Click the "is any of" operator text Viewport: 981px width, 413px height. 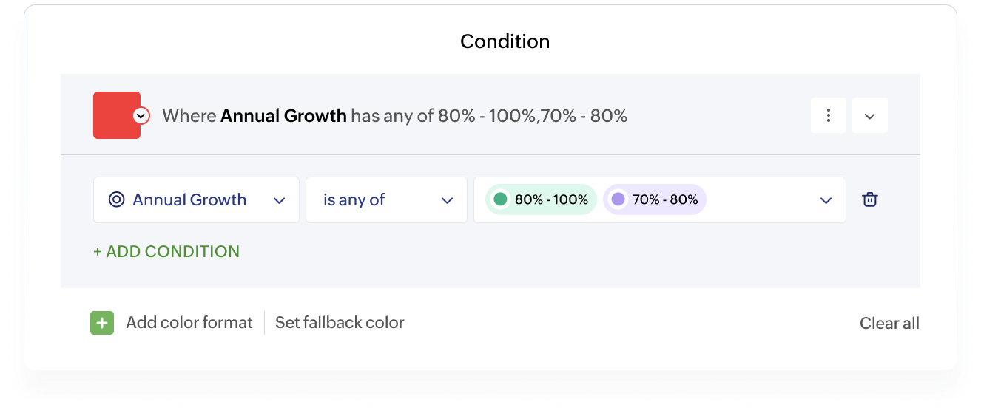click(354, 199)
